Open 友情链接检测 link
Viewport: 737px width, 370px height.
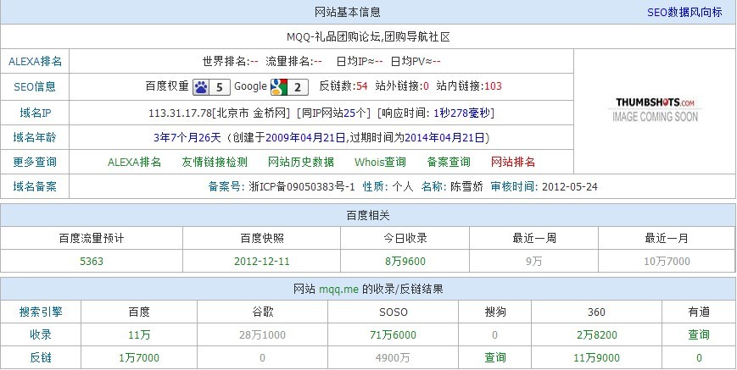pos(215,163)
